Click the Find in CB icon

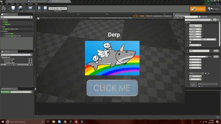point(20,9)
